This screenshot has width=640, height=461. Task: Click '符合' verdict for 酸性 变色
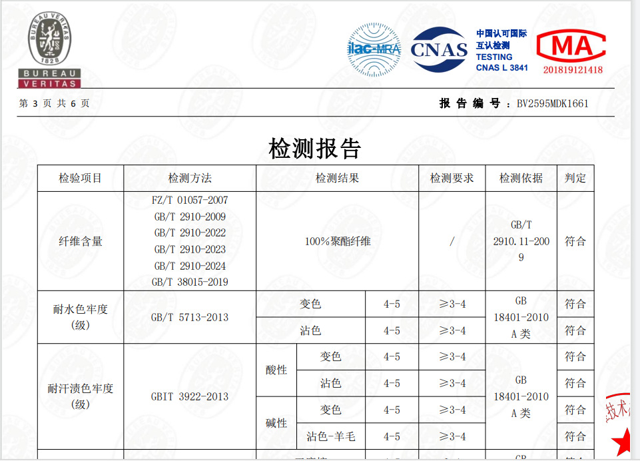[575, 356]
